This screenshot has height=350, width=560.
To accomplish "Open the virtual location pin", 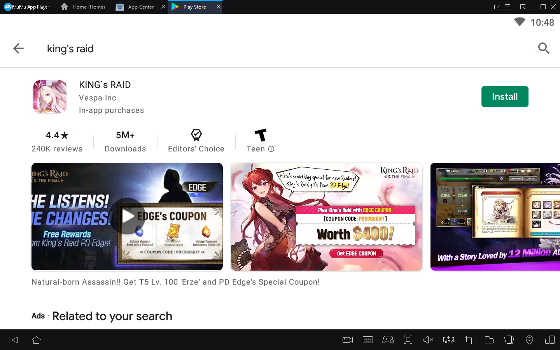I will pyautogui.click(x=529, y=340).
